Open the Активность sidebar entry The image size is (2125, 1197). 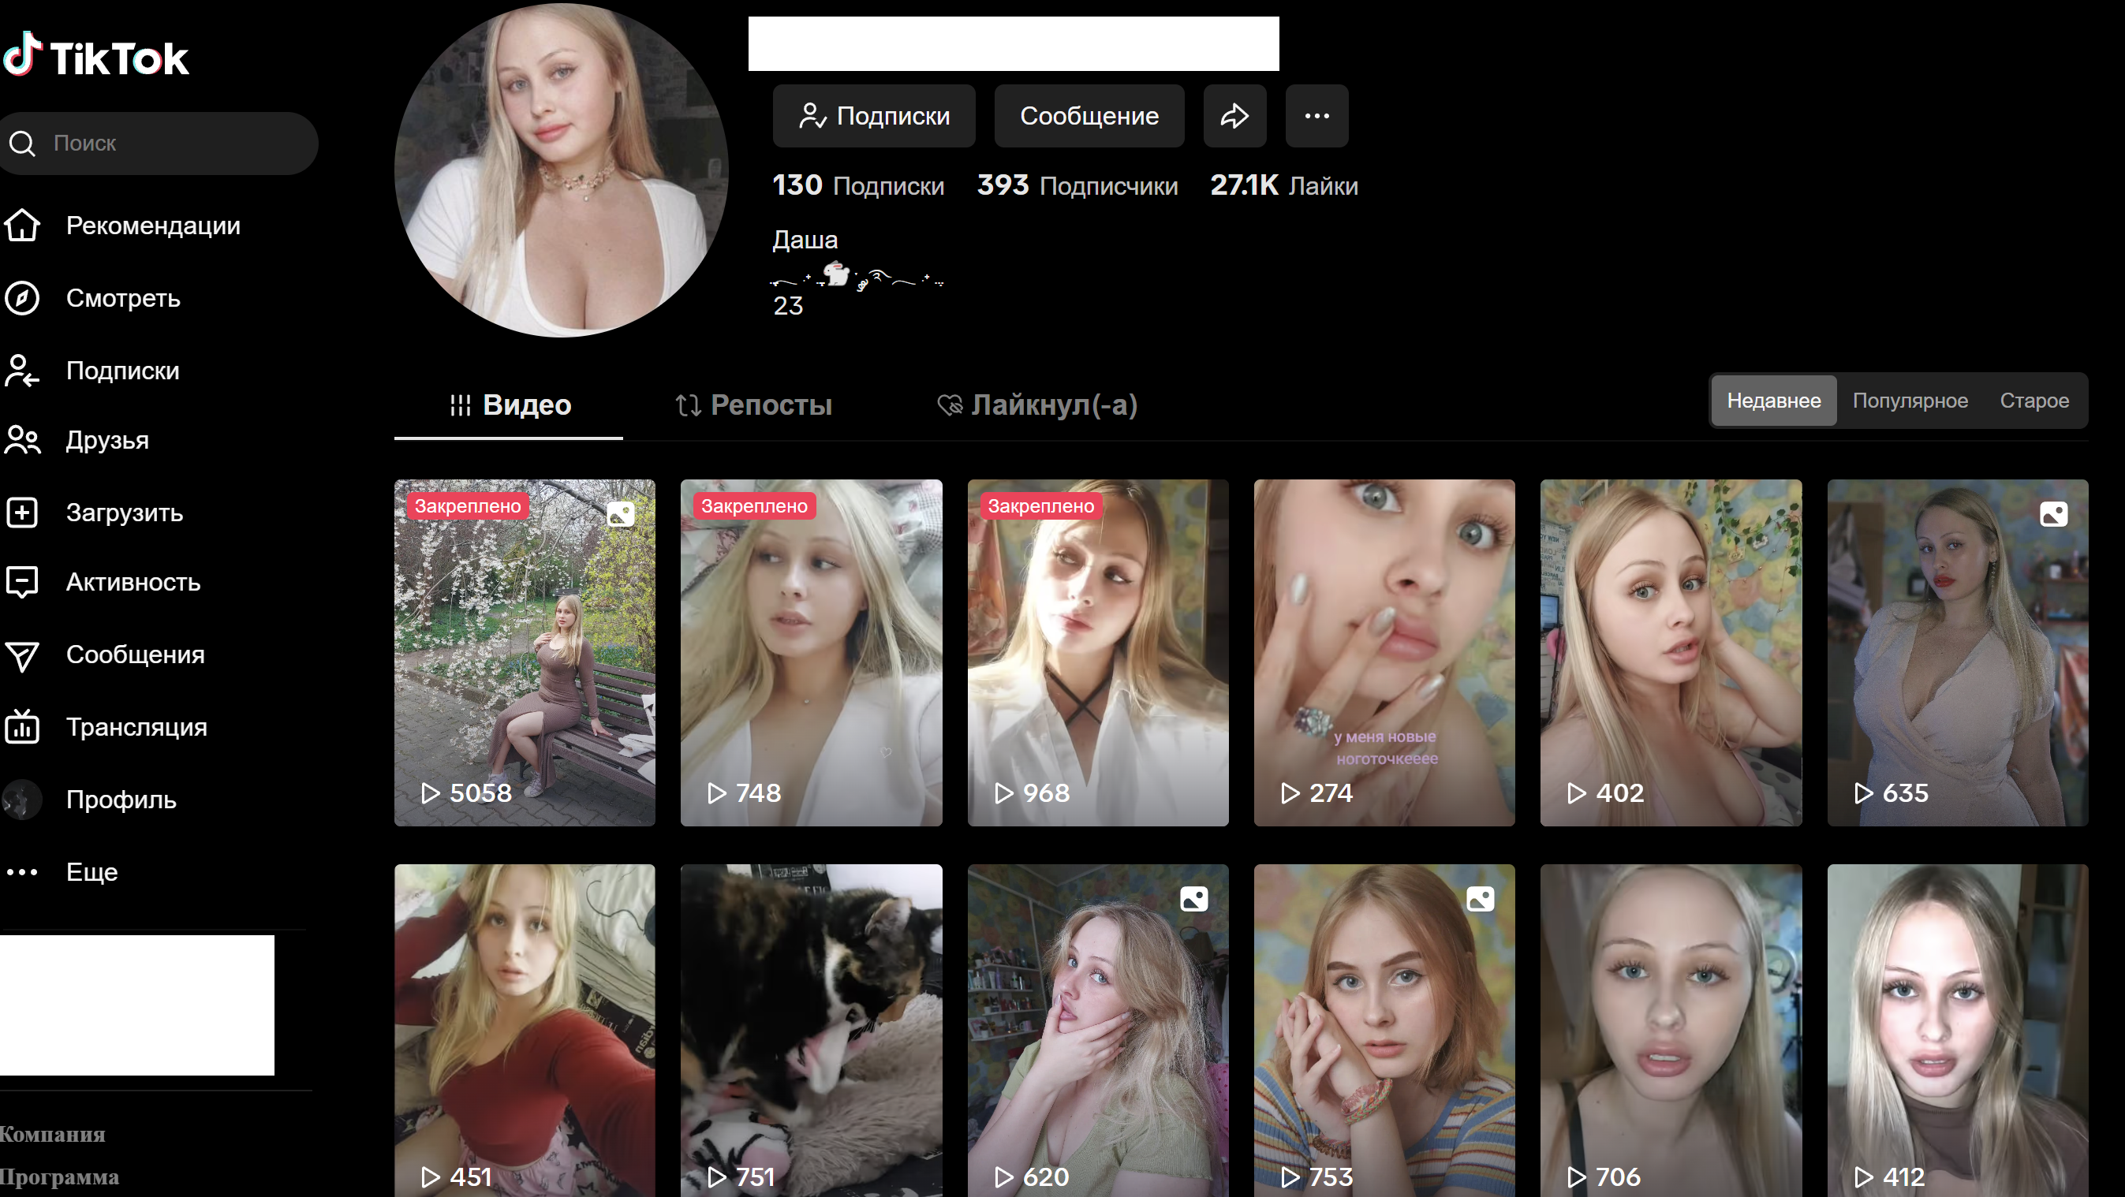[133, 582]
